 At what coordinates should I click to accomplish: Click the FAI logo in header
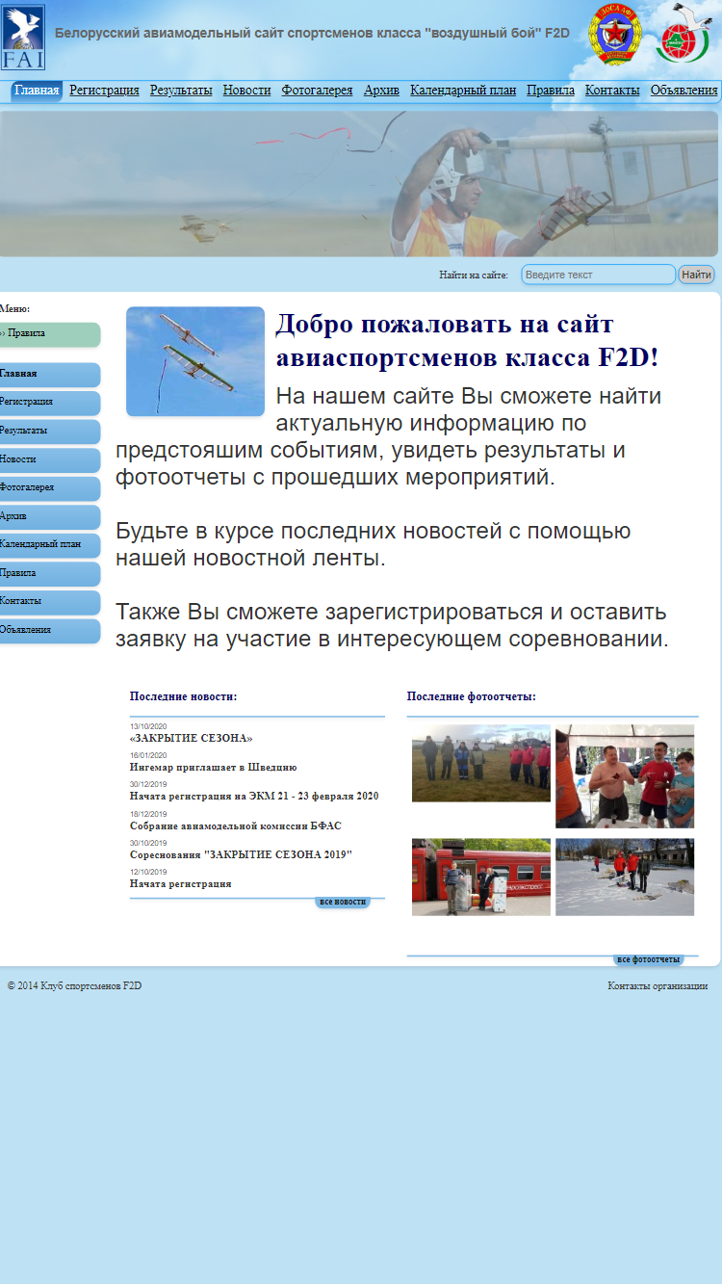[x=23, y=38]
